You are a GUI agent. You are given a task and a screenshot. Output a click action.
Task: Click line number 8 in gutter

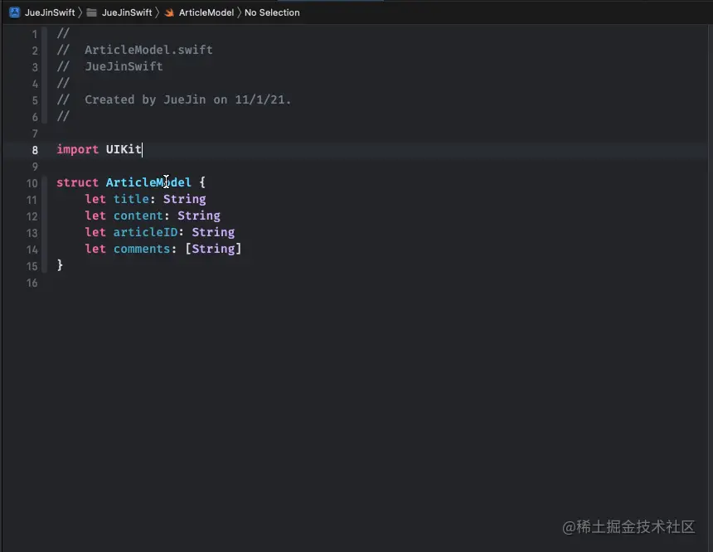click(x=35, y=150)
